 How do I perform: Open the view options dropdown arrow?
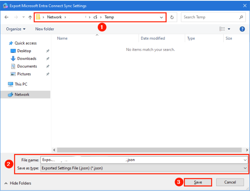click(229, 29)
